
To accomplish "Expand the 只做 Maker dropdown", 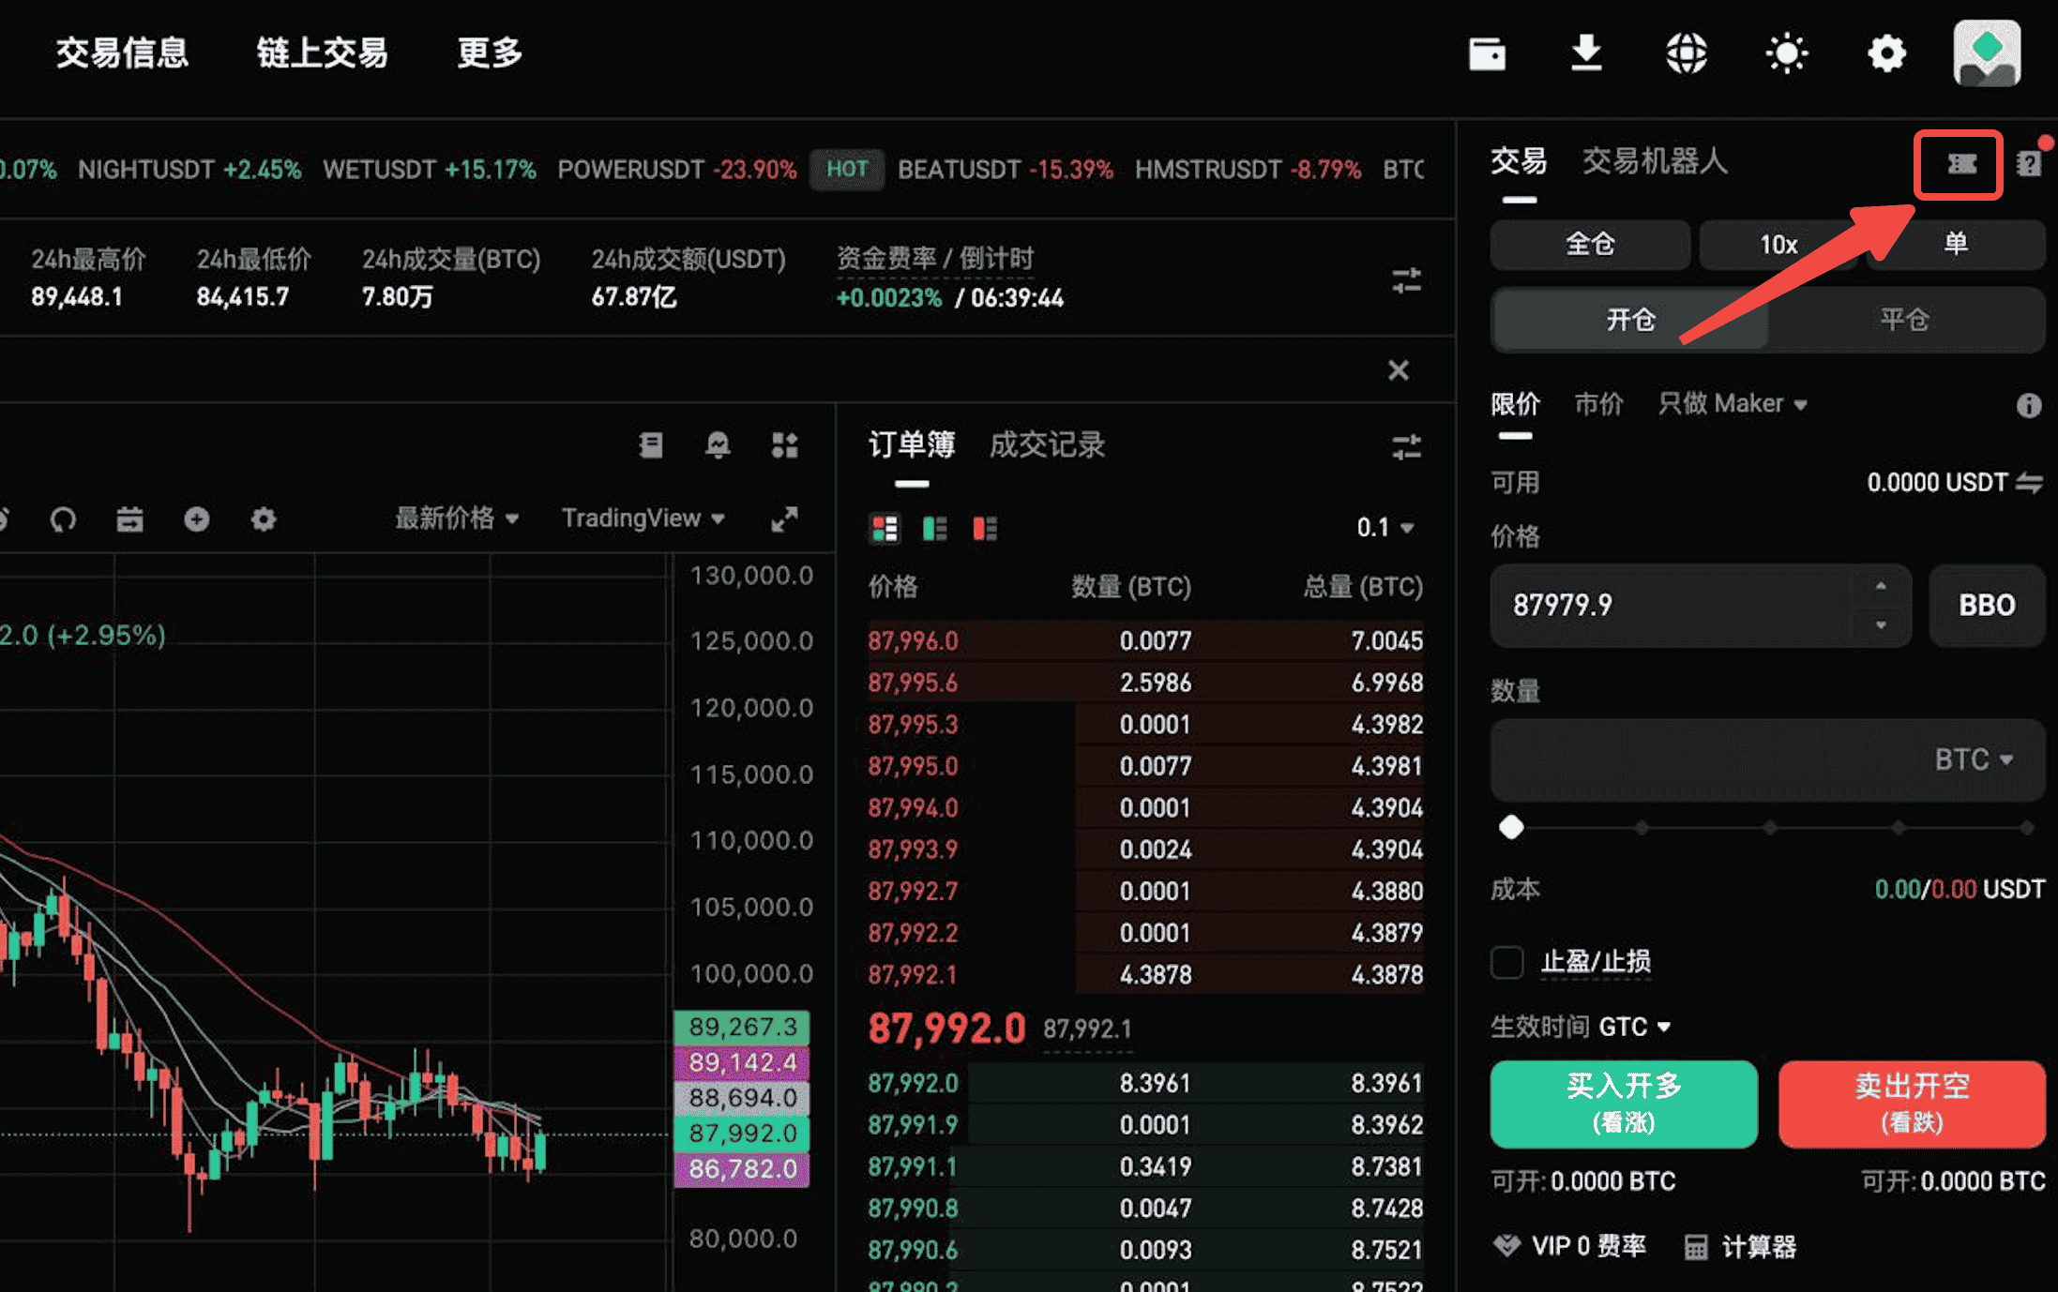I will [x=1731, y=403].
